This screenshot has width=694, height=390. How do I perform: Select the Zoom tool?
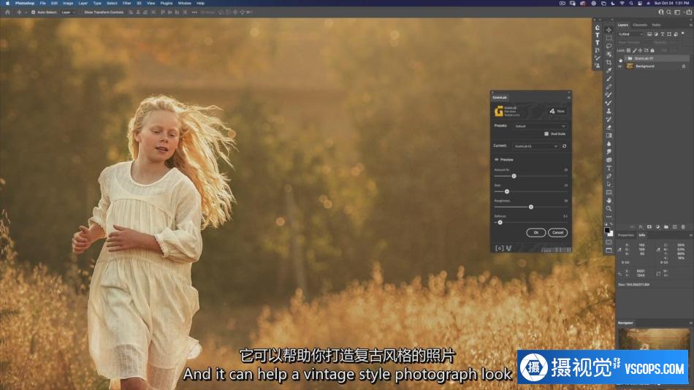(x=609, y=208)
